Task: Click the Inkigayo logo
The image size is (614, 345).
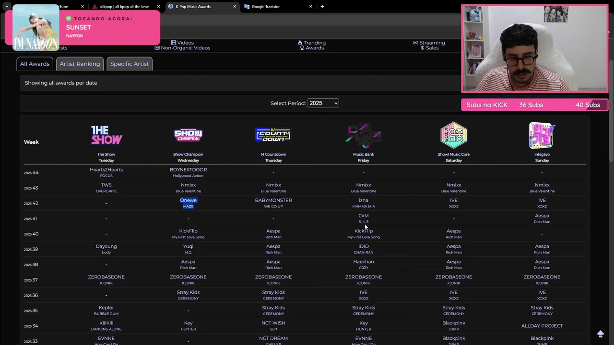Action: pos(542,135)
